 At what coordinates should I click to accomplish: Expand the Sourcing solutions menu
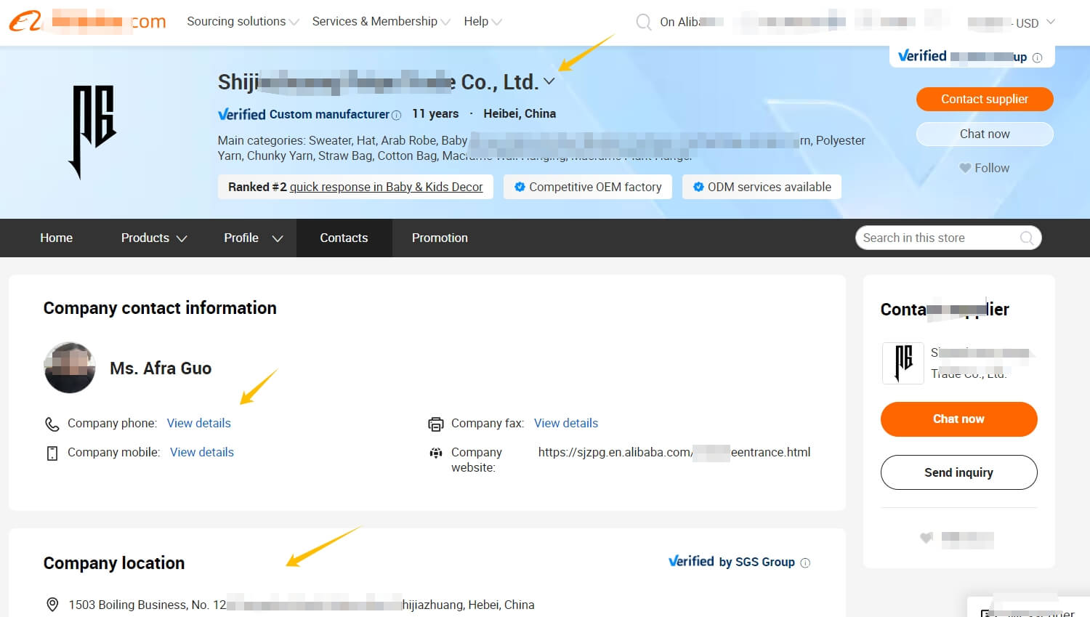[243, 22]
